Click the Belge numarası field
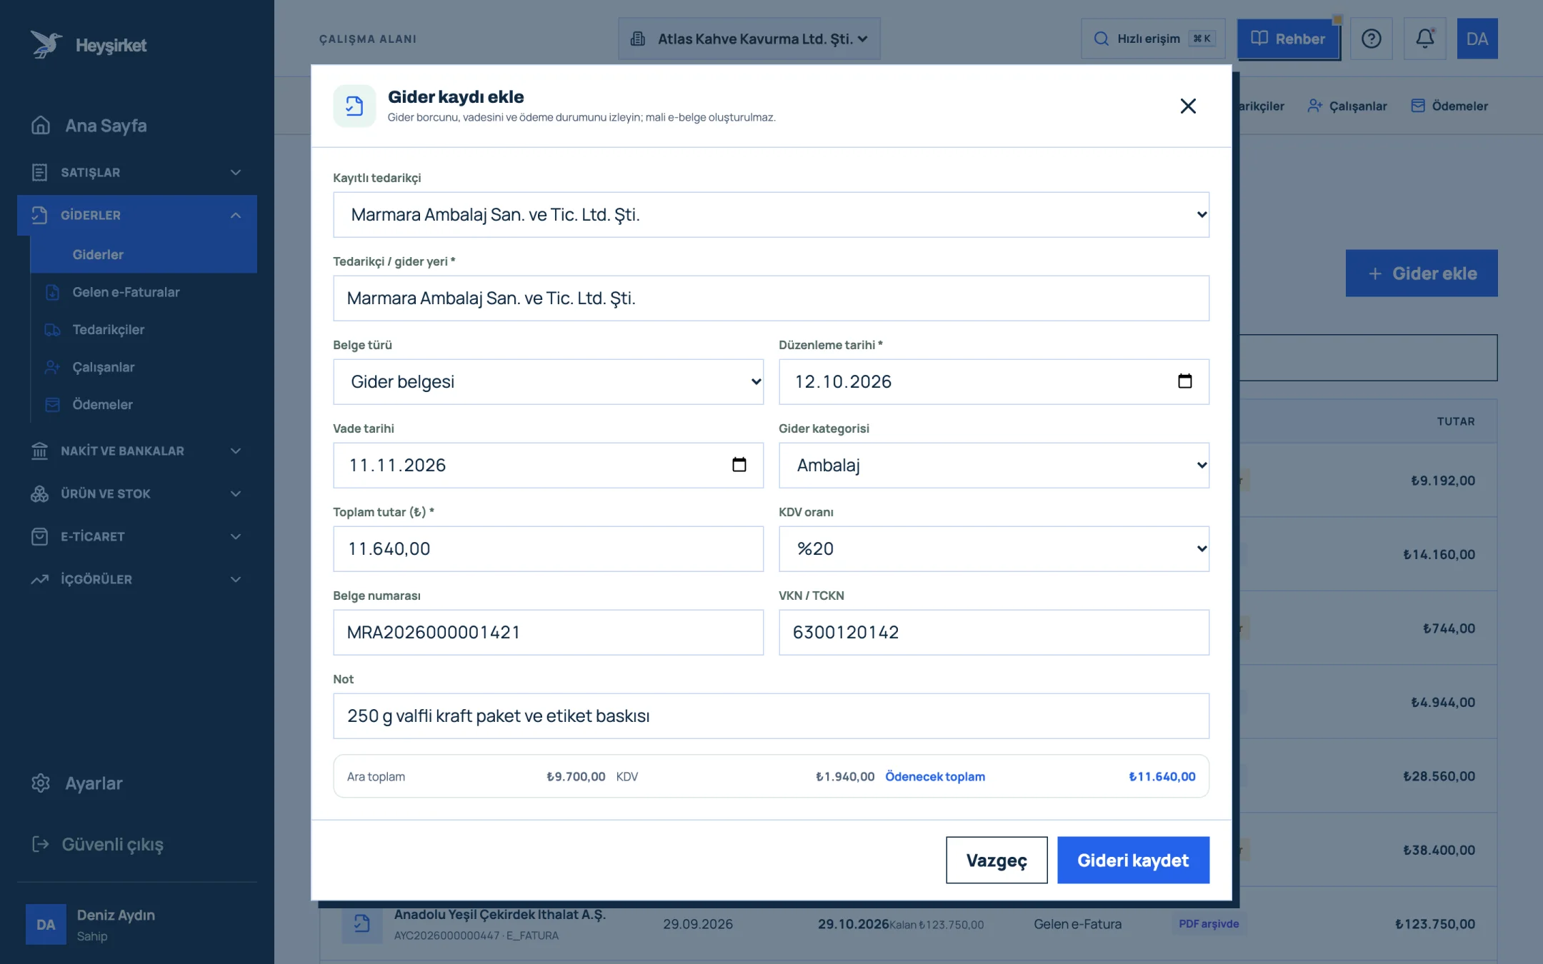1543x964 pixels. 548,633
